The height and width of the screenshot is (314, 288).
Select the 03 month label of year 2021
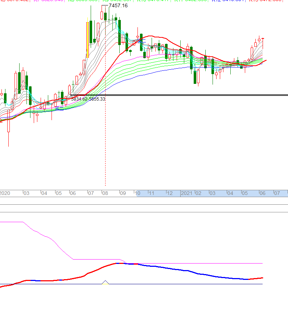pyautogui.click(x=212, y=193)
